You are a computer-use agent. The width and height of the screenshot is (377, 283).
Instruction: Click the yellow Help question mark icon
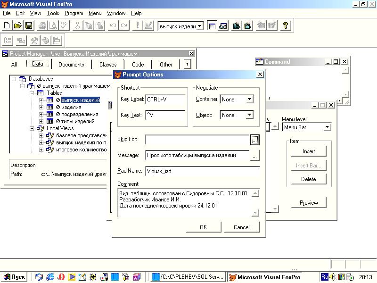click(x=286, y=25)
